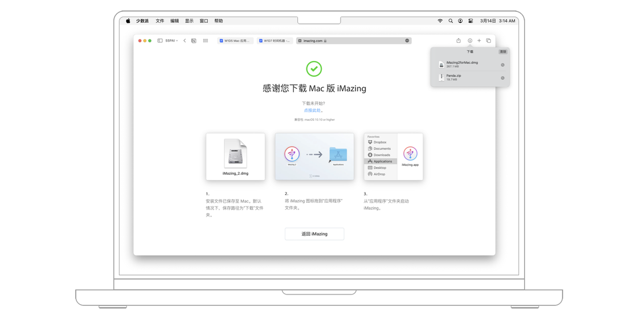Click the iMazing_2.dmg thumbnail image

pos(236,157)
